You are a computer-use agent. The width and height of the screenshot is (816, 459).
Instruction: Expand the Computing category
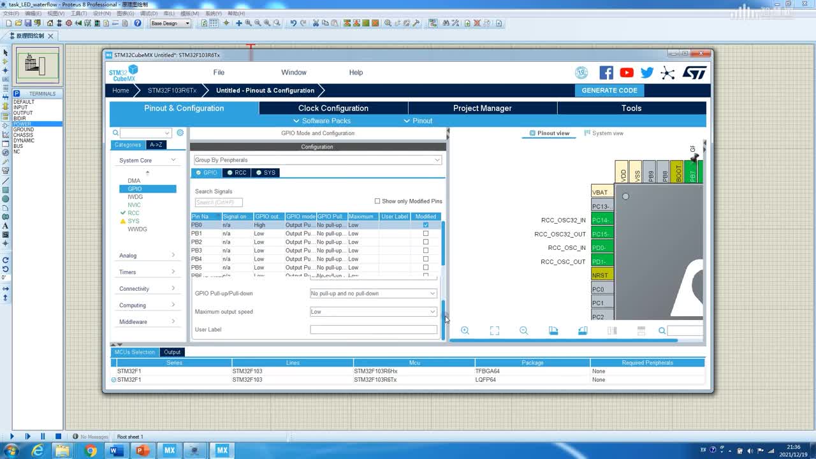coord(173,305)
